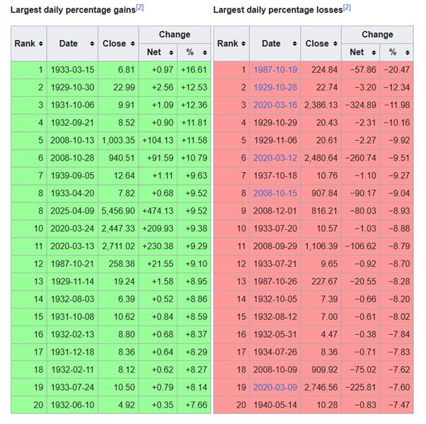Viewport: 426px width, 424px height.
Task: Sort losses table by percent change
Action: (407, 52)
